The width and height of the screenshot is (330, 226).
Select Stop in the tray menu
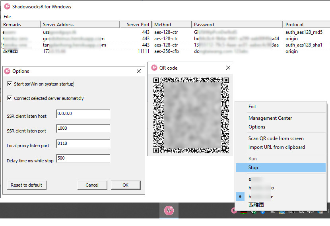[281, 168]
